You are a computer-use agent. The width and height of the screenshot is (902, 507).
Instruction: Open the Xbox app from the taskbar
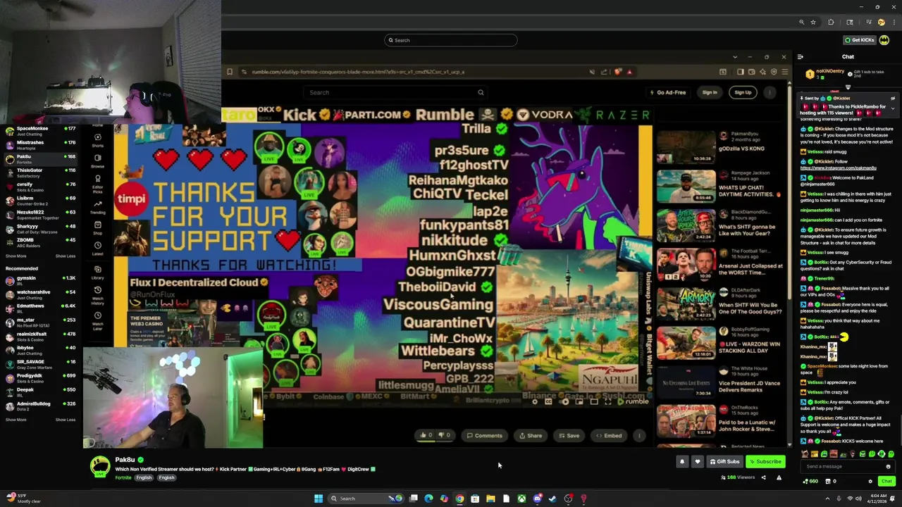[x=521, y=499]
